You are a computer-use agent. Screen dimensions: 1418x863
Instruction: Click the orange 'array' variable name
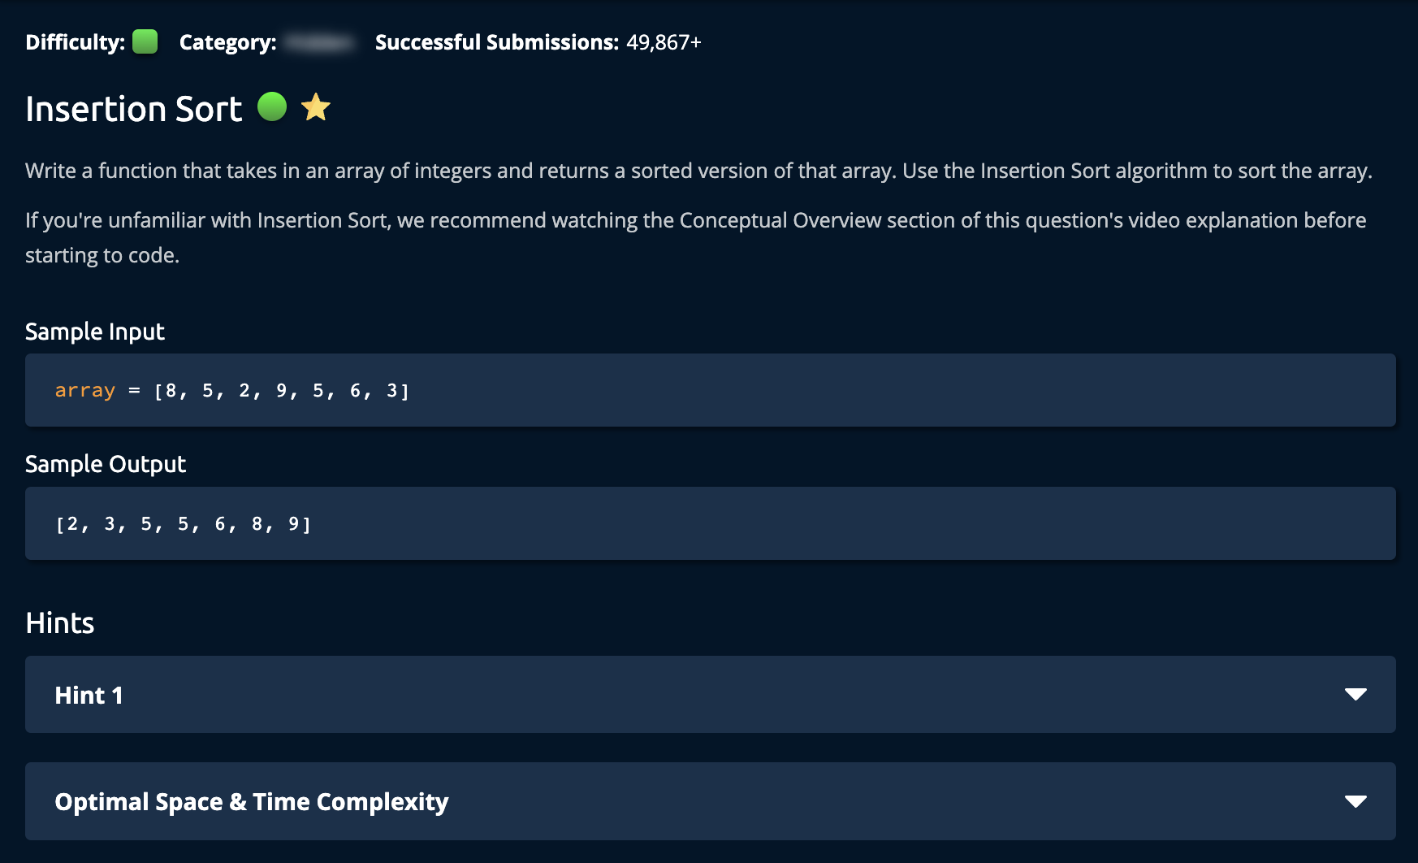[x=85, y=391]
